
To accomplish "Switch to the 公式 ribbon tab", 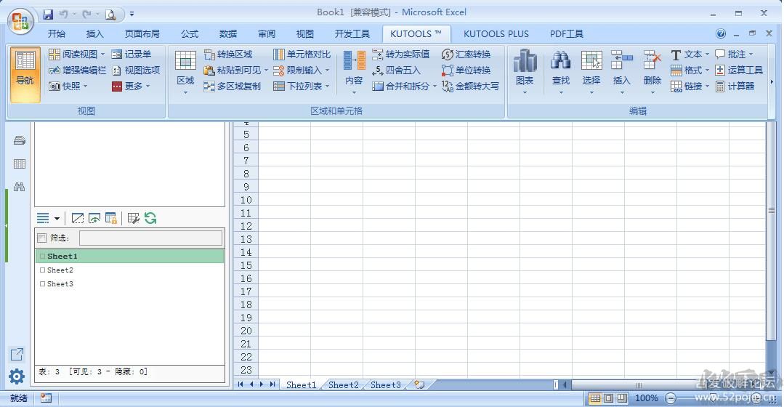I will [190, 33].
